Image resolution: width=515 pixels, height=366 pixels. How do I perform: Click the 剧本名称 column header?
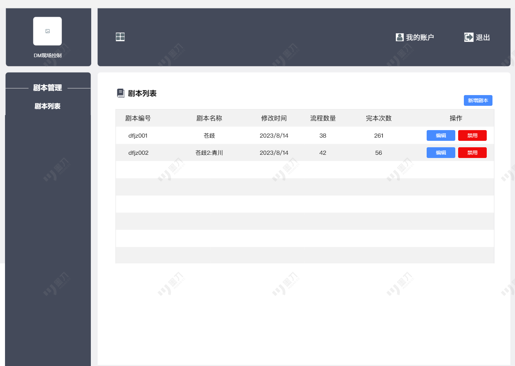(x=209, y=118)
